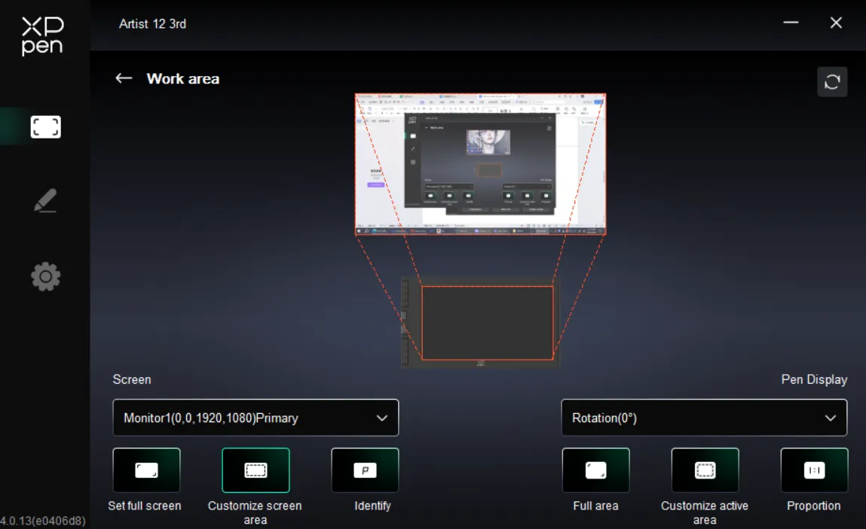Open the Work area sidebar tab
Image resolution: width=866 pixels, height=529 pixels.
click(x=45, y=127)
